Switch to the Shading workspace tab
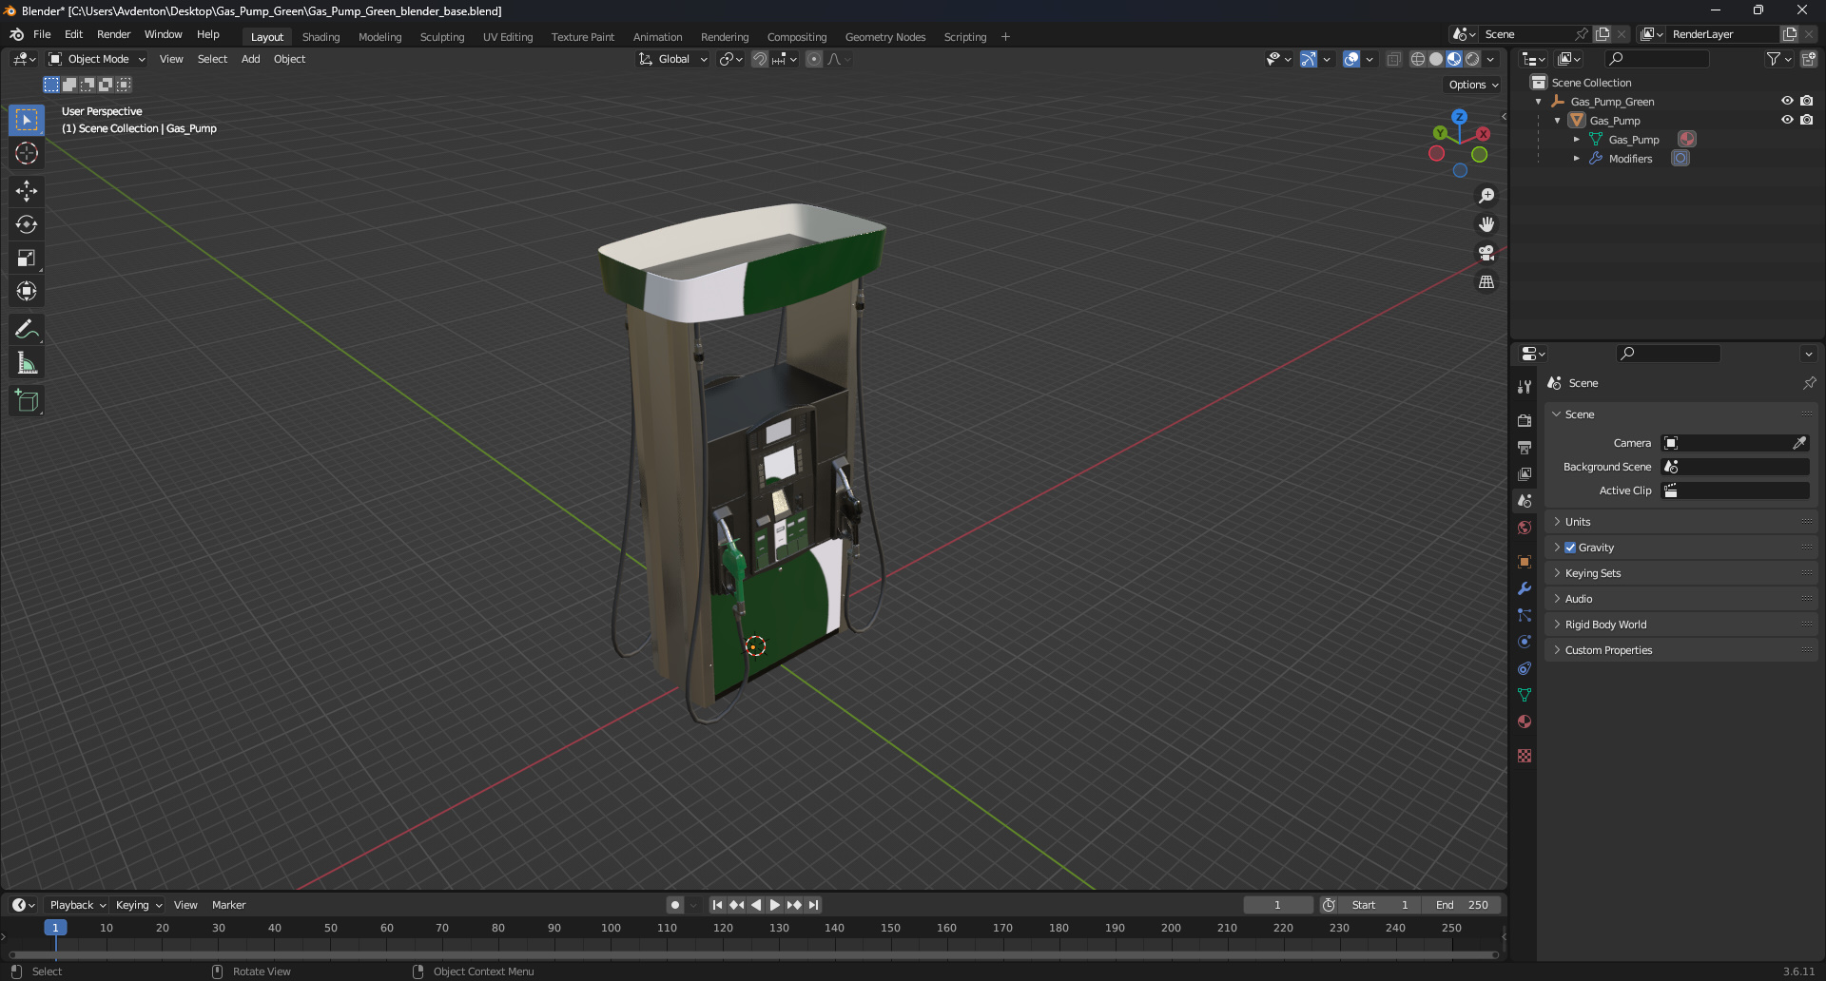The height and width of the screenshot is (981, 1826). click(x=321, y=37)
